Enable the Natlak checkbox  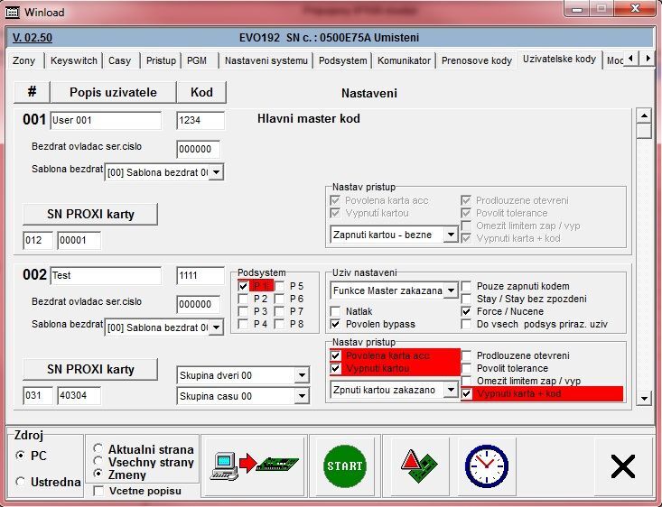[336, 311]
